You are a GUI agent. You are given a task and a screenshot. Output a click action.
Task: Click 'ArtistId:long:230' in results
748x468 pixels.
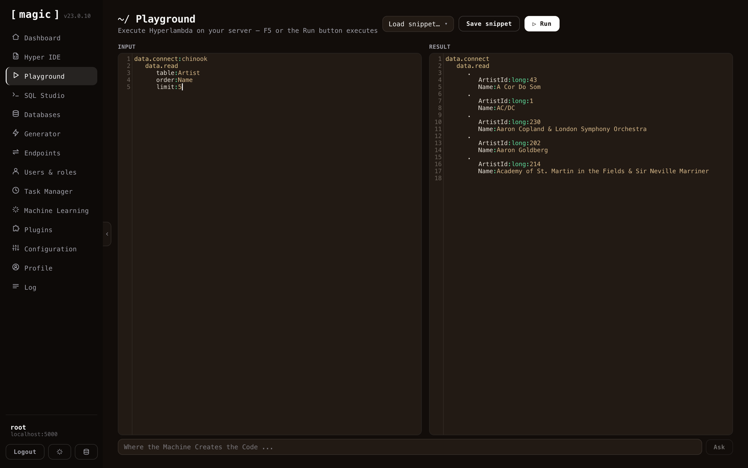509,122
